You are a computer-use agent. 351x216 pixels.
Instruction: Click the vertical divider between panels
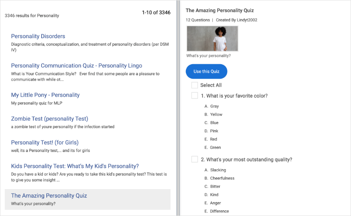(x=178, y=108)
